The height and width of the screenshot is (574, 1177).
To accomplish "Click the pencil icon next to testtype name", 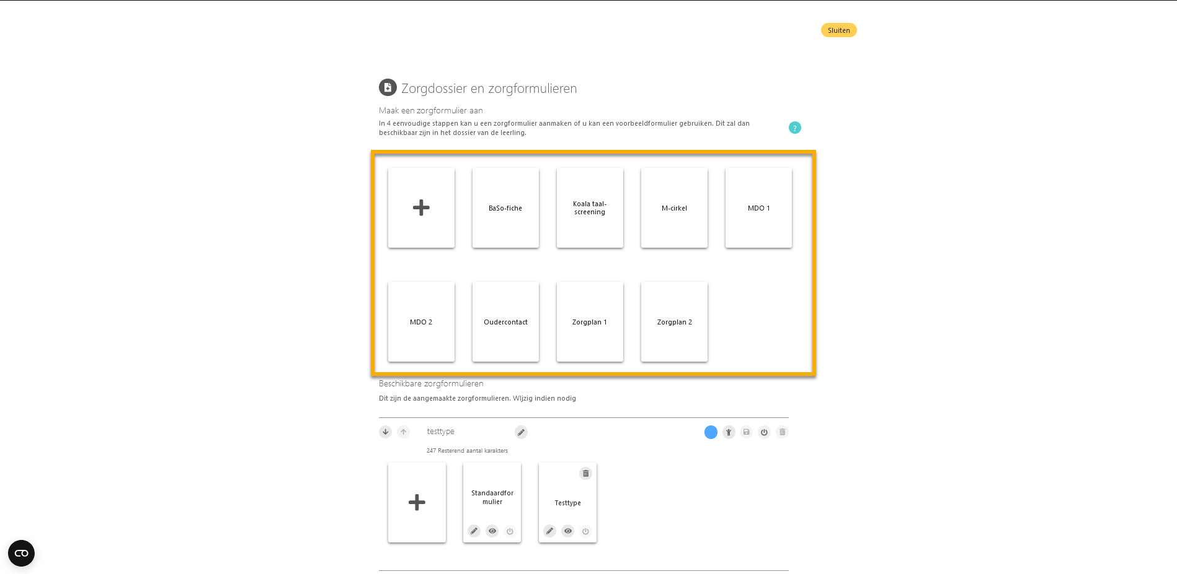I will point(521,432).
